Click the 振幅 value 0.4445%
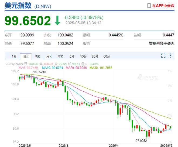Image resolution: width=178 pixels, height=147 pixels. coord(116,35)
